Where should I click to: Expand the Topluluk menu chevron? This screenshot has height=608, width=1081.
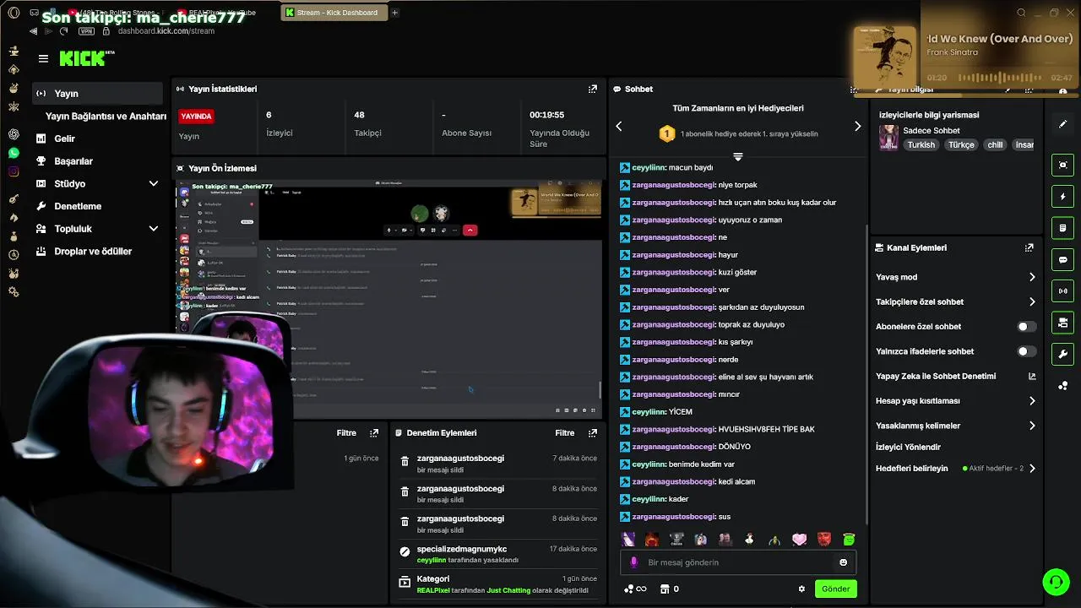pyautogui.click(x=154, y=228)
